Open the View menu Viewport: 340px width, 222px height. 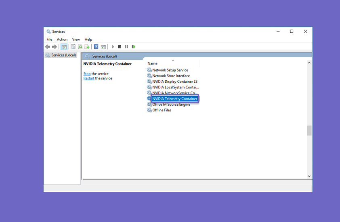pyautogui.click(x=76, y=39)
